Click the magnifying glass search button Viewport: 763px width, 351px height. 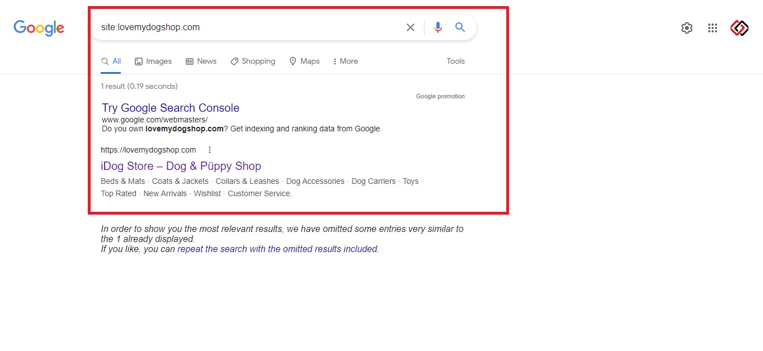click(x=460, y=27)
